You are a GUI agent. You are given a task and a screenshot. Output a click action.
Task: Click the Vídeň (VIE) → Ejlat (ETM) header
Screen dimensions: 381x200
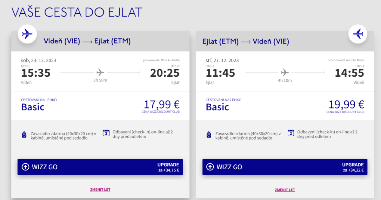click(x=87, y=42)
